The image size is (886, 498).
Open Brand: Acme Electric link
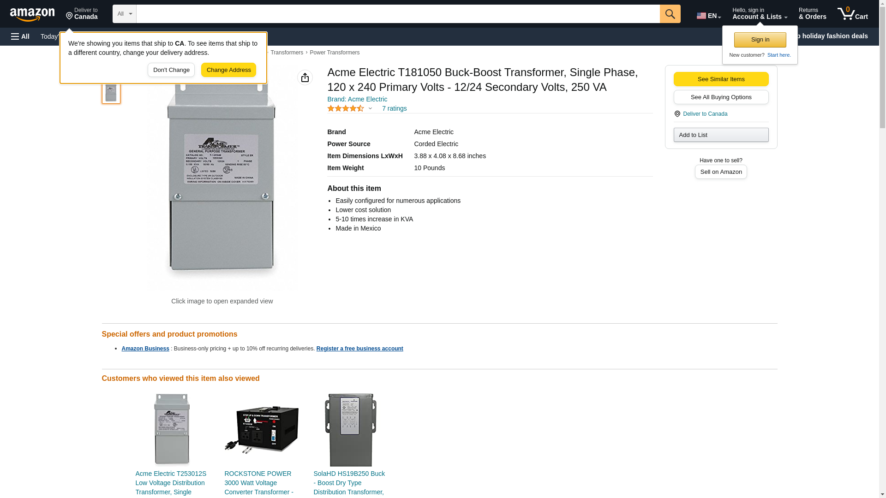pyautogui.click(x=357, y=99)
